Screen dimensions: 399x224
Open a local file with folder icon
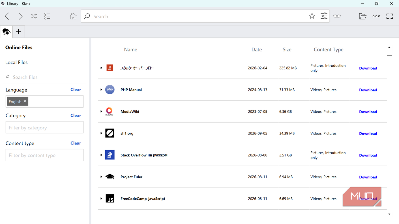click(x=362, y=16)
